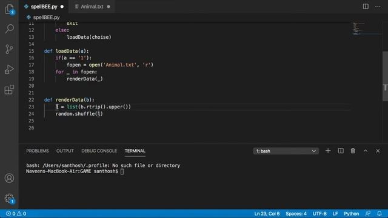
Task: Open the OUTPUT panel tab
Action: [x=65, y=151]
